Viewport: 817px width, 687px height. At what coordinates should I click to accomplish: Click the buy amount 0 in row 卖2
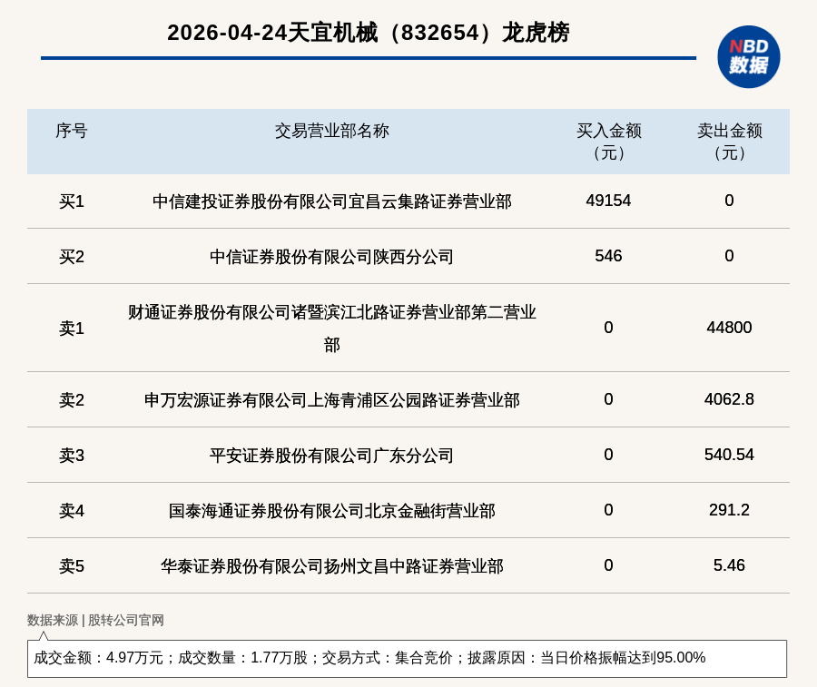(x=608, y=399)
